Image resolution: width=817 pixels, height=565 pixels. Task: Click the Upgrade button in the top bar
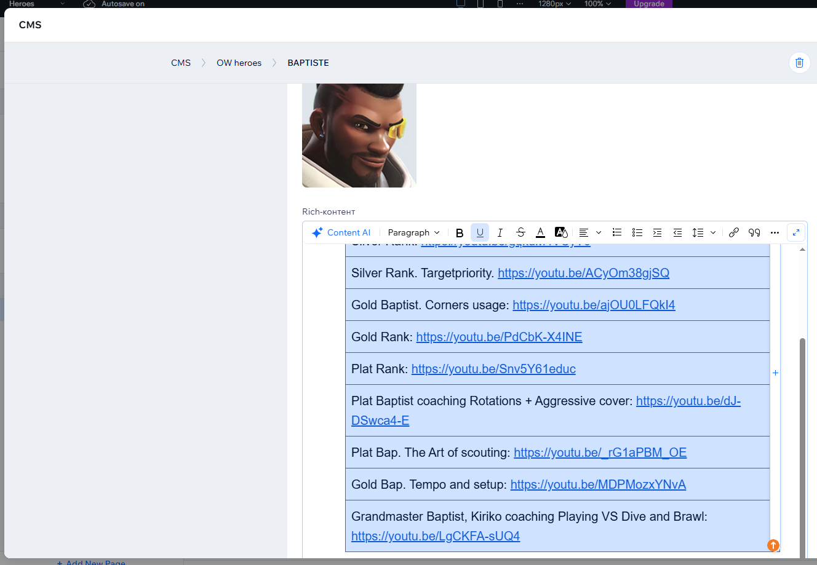pos(649,4)
